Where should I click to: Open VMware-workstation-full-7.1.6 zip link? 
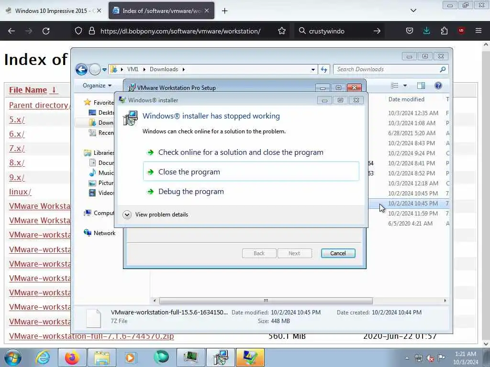coord(91,336)
